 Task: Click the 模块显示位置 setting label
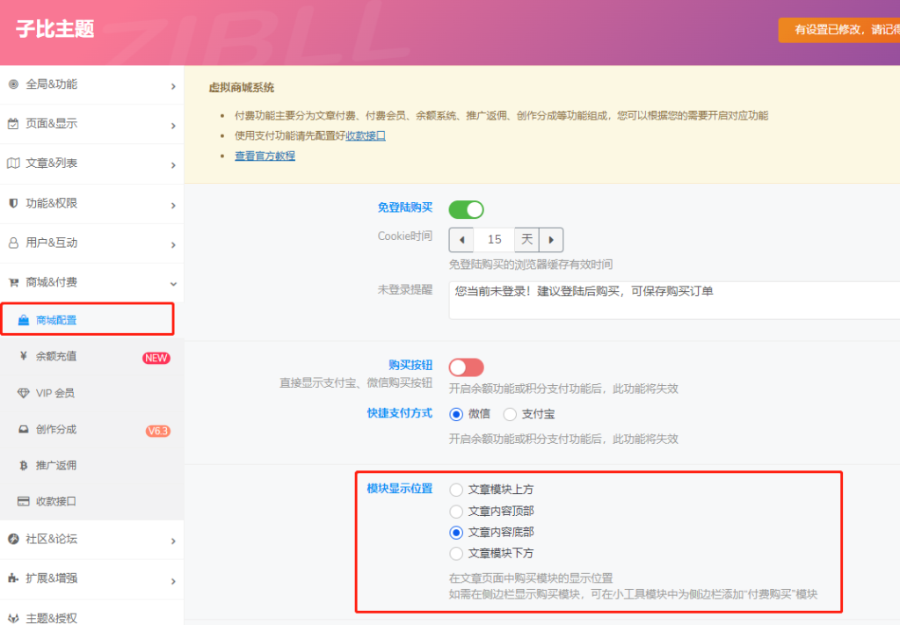point(400,489)
